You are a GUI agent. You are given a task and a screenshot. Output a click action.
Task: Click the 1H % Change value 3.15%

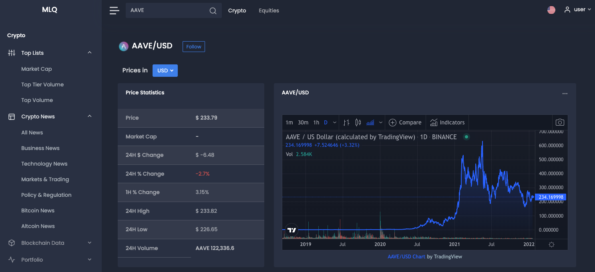202,192
